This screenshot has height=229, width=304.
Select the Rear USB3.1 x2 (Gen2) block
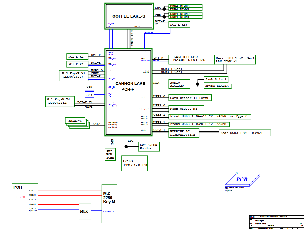245,133
